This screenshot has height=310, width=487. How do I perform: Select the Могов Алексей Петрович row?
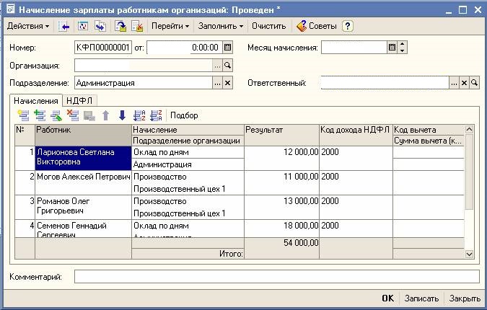tap(83, 177)
